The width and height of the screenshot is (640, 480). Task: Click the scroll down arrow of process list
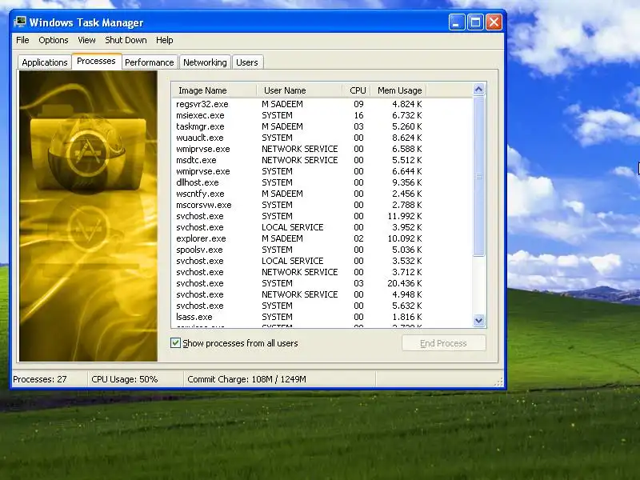point(478,321)
